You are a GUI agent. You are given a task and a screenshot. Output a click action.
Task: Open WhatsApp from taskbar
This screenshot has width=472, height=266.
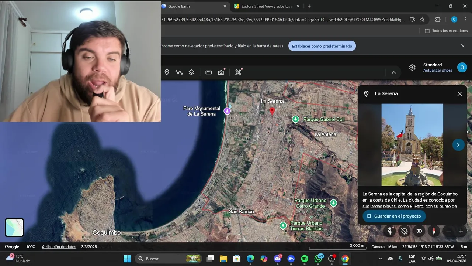[x=318, y=259]
